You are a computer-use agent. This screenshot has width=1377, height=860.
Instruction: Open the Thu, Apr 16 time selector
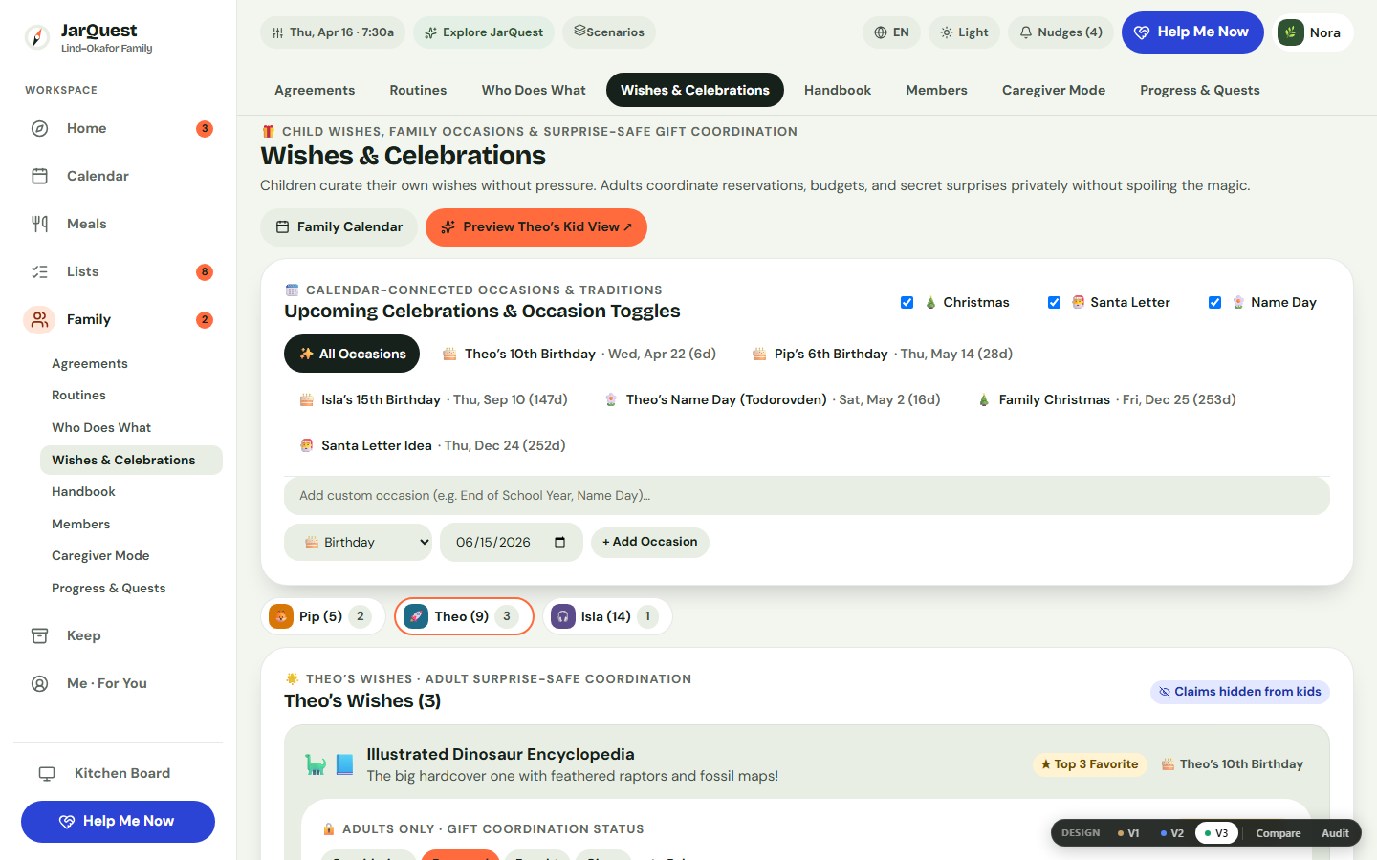coord(333,32)
